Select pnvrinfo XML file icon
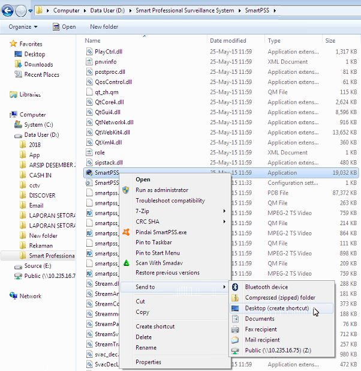The image size is (361, 371). pyautogui.click(x=89, y=62)
